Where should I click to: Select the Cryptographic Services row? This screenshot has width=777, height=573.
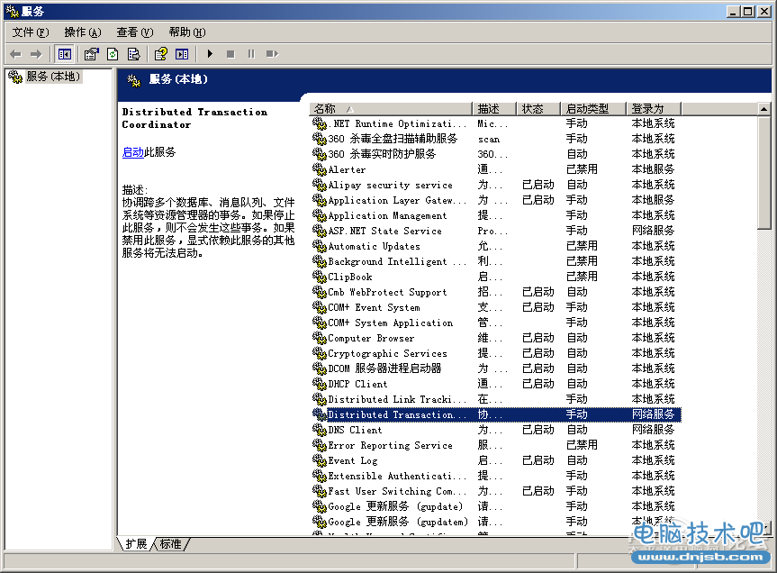pyautogui.click(x=387, y=353)
